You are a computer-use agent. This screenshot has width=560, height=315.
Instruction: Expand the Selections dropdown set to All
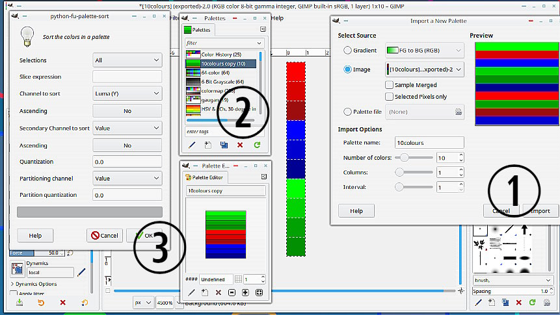coord(127,60)
